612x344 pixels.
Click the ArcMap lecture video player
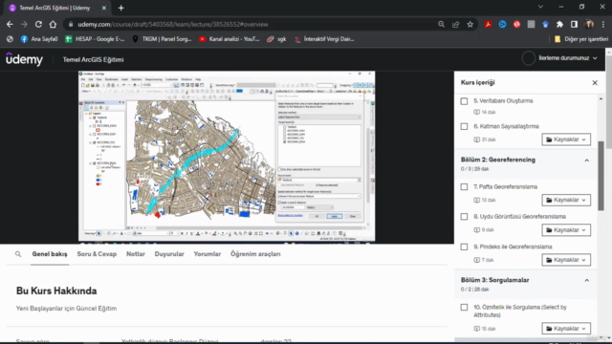point(227,156)
